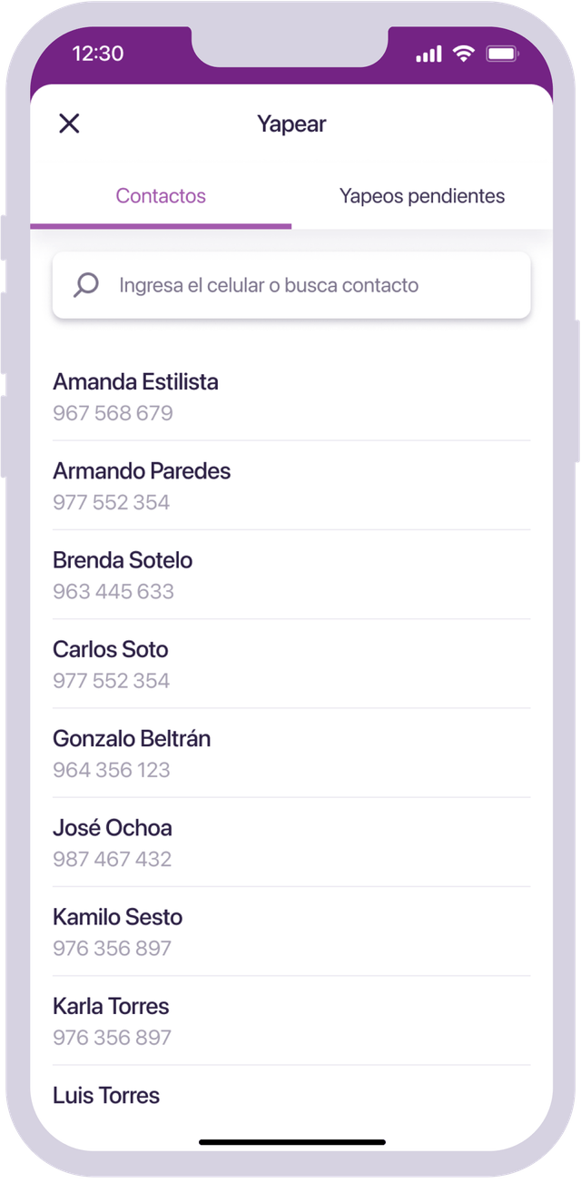Image resolution: width=581 pixels, height=1183 pixels.
Task: Select contact Gonzalo Beltrán
Action: pyautogui.click(x=290, y=753)
